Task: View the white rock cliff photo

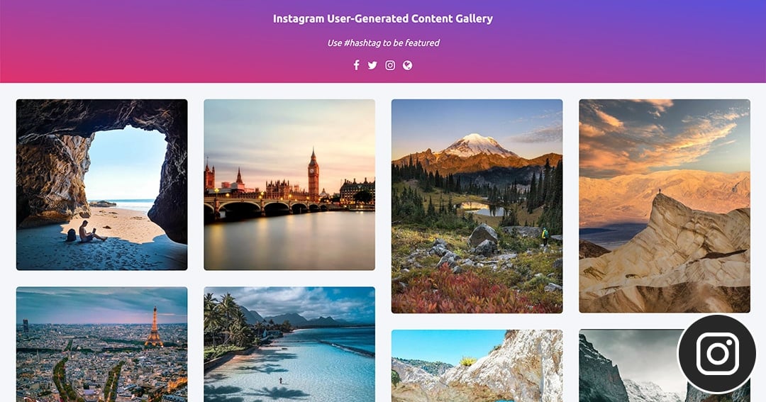Action: pos(477,366)
